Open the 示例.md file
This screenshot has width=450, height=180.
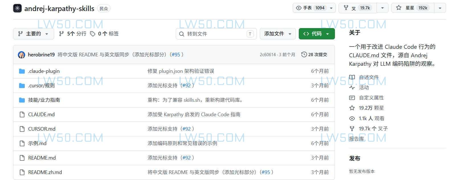pos(37,143)
